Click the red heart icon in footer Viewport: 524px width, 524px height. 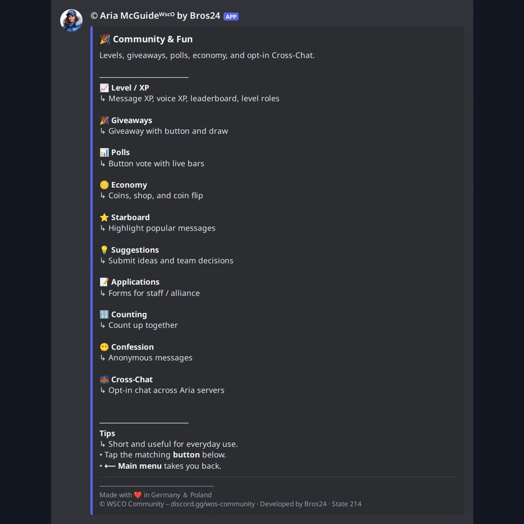point(138,495)
